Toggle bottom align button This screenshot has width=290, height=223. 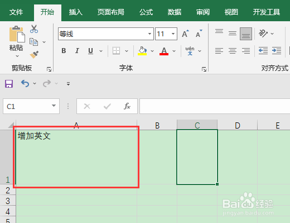[x=246, y=34]
